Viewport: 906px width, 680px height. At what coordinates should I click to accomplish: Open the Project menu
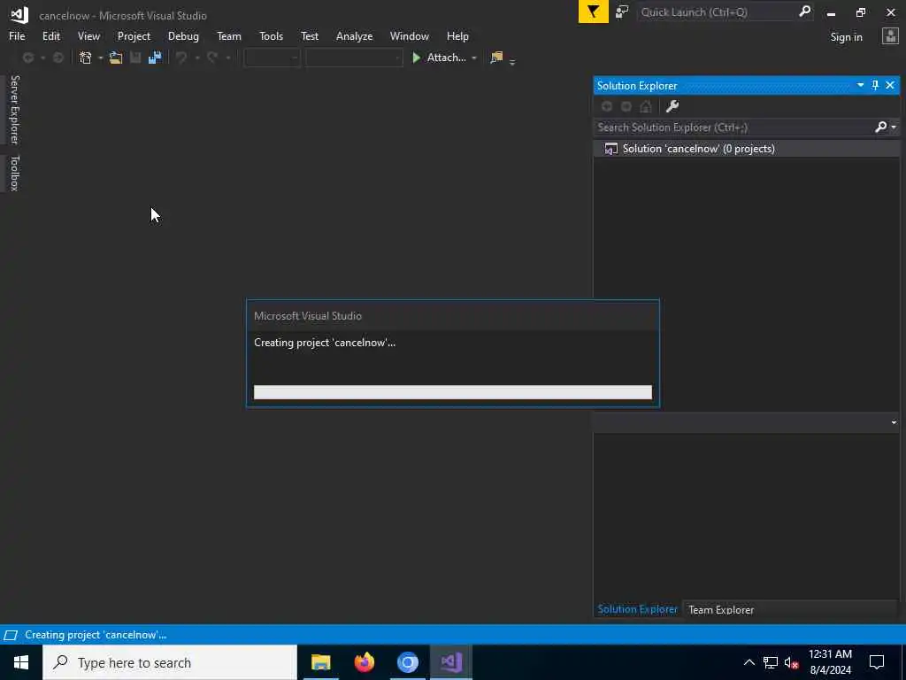(x=134, y=35)
